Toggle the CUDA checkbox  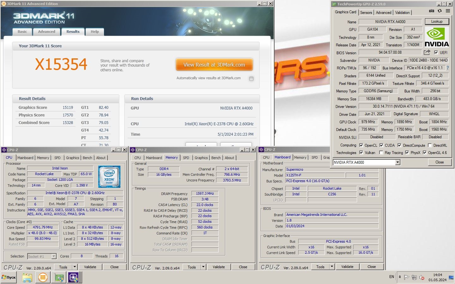381,145
